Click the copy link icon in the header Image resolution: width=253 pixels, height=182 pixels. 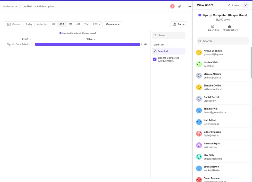pyautogui.click(x=180, y=6)
